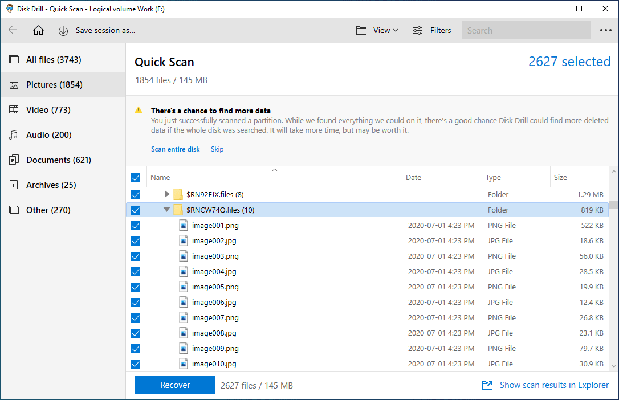
Task: Sort by the Date column header
Action: [x=442, y=178]
